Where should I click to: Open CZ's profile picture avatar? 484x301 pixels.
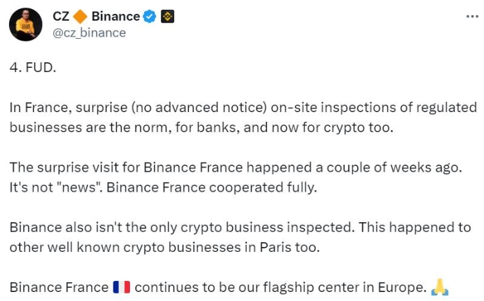[26, 24]
